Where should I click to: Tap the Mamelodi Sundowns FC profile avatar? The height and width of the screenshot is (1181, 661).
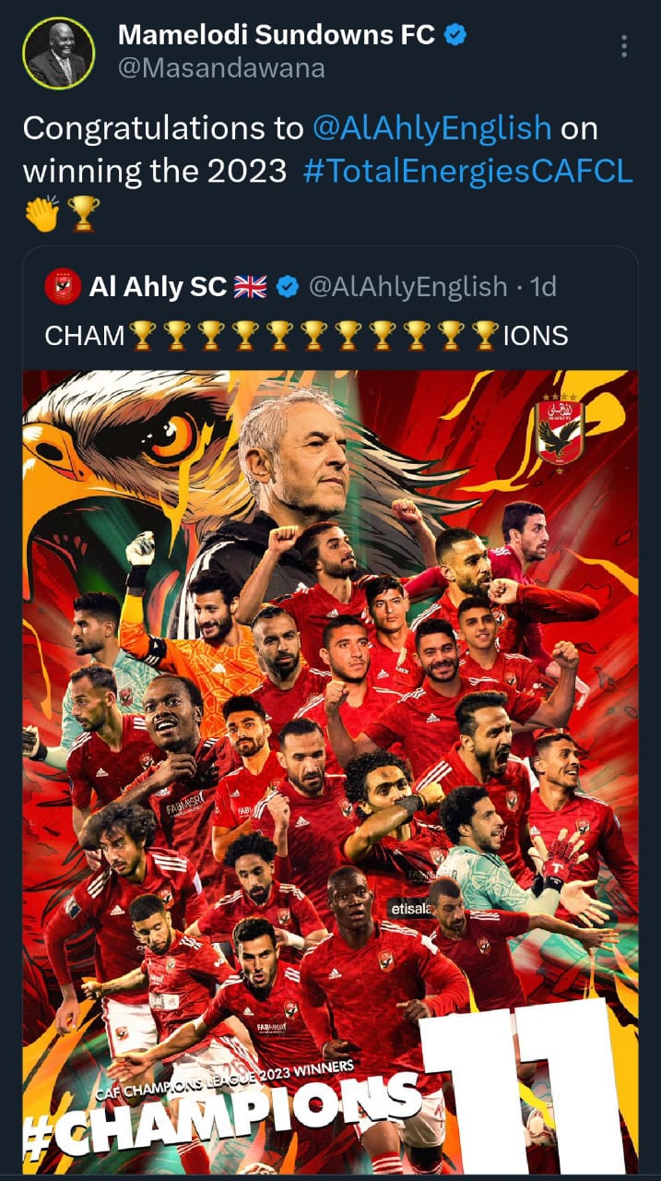(58, 54)
